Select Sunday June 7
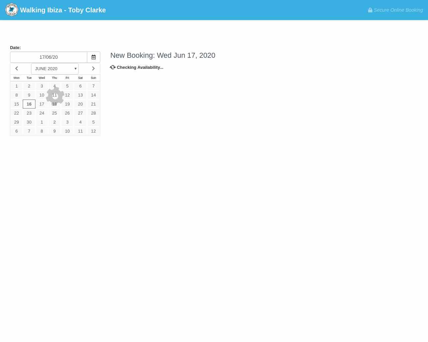Screen dimensions: 428x342 pos(93,86)
